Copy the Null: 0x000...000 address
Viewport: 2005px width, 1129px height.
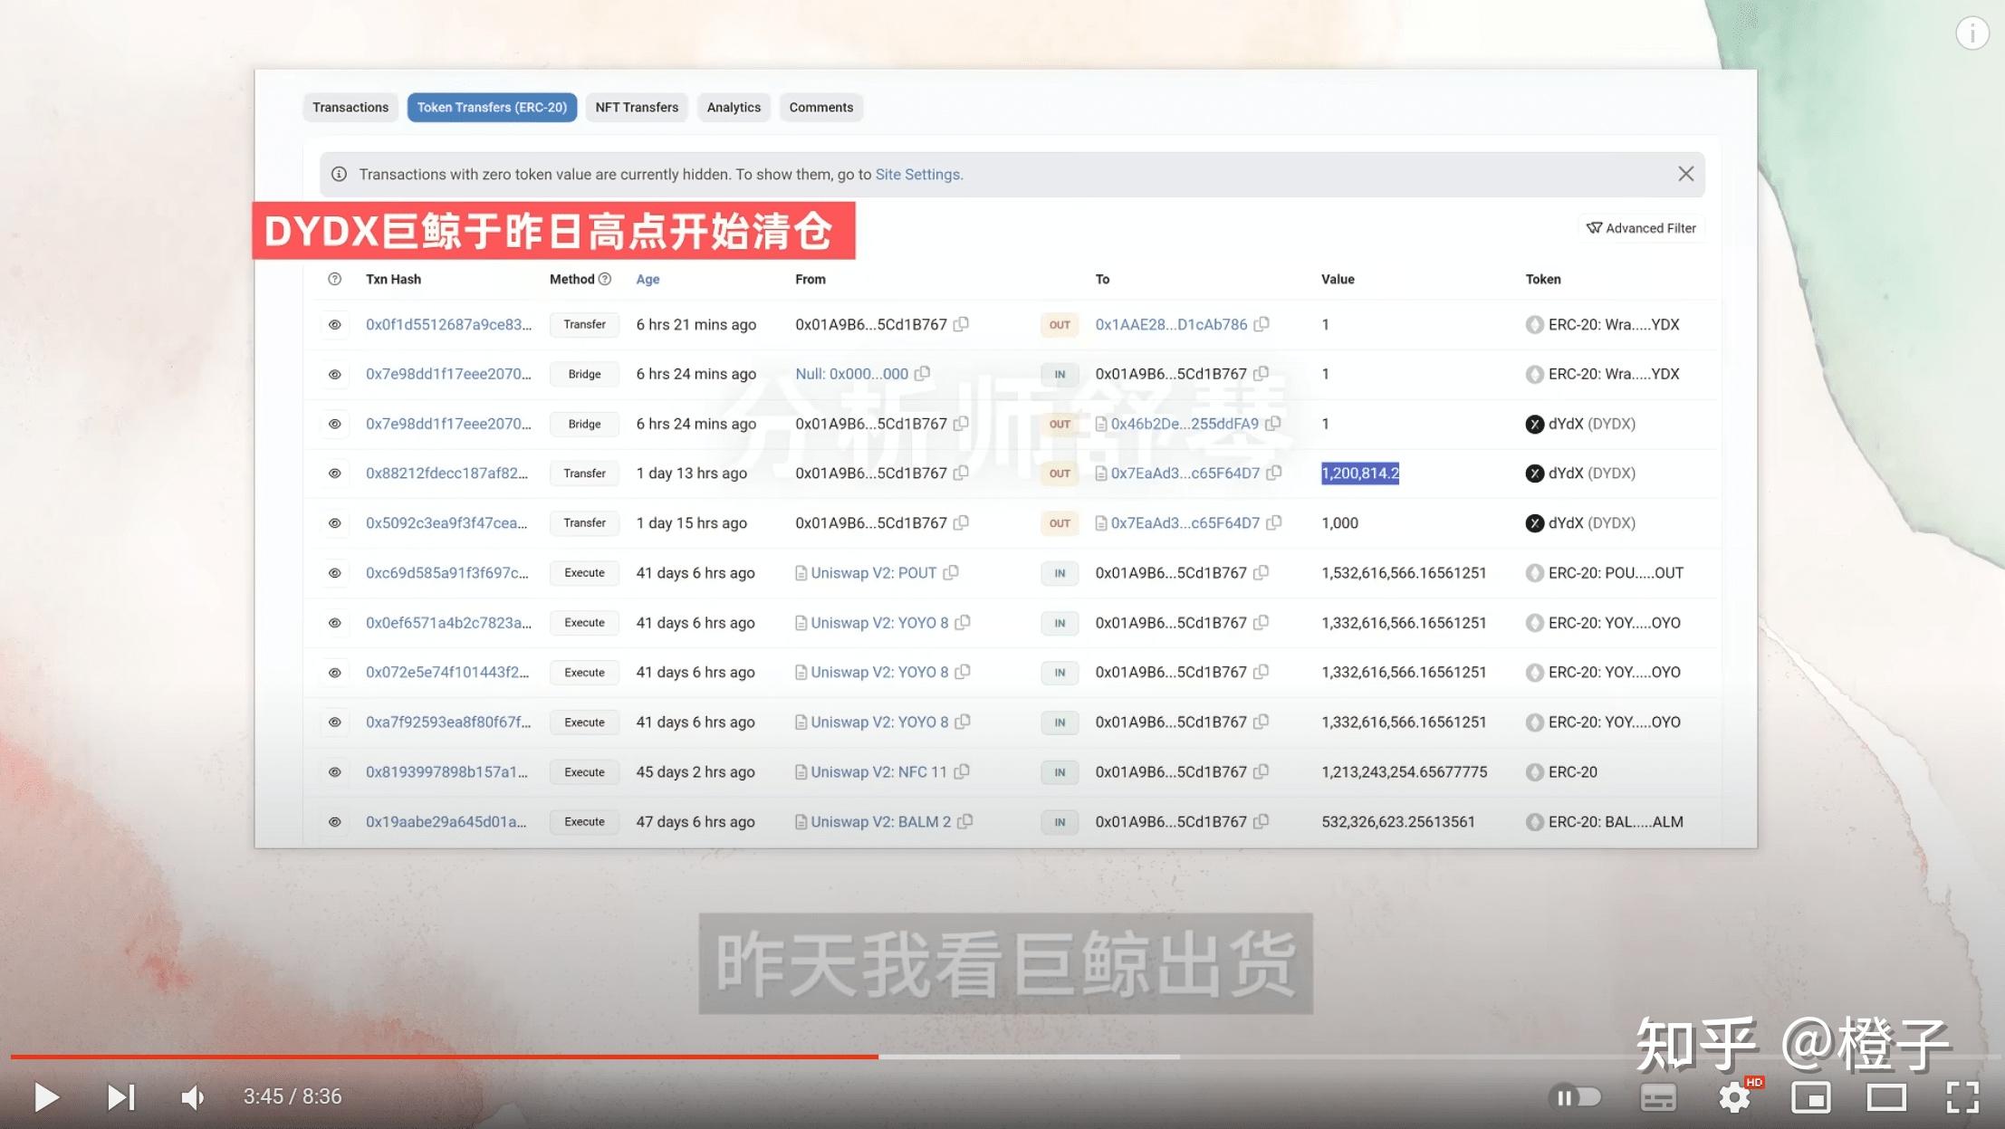click(922, 374)
